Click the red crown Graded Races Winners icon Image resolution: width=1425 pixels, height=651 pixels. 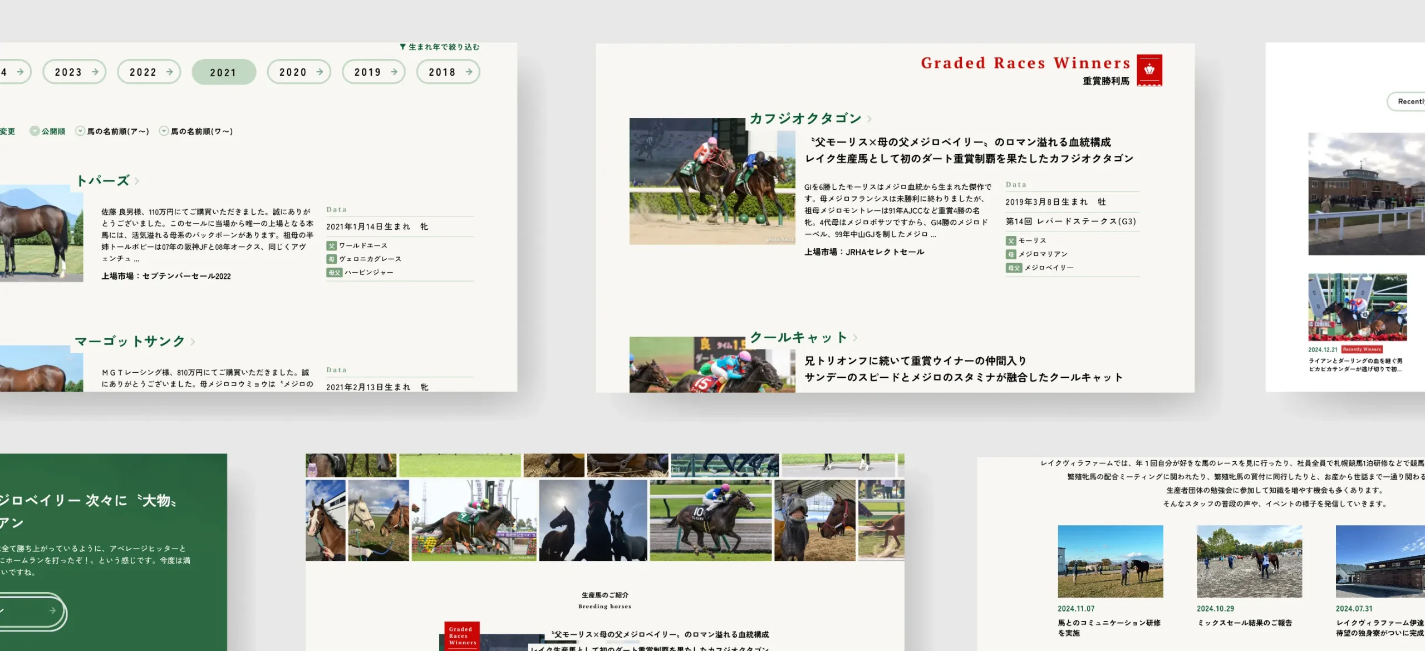(x=1149, y=70)
